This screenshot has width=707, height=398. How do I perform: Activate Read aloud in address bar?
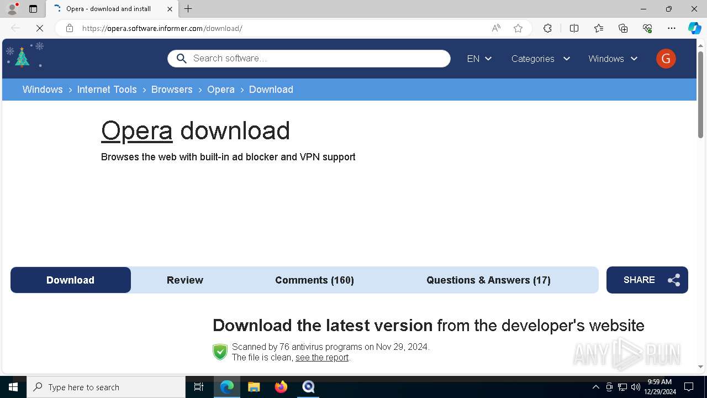(496, 28)
